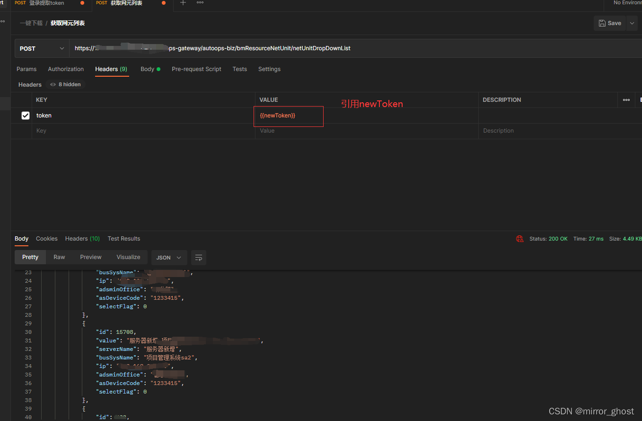Switch response view to Visualize
Screen dimensions: 642x421
128,257
